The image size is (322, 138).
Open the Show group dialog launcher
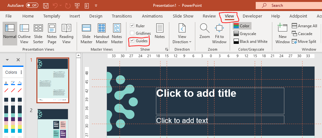tap(167, 49)
